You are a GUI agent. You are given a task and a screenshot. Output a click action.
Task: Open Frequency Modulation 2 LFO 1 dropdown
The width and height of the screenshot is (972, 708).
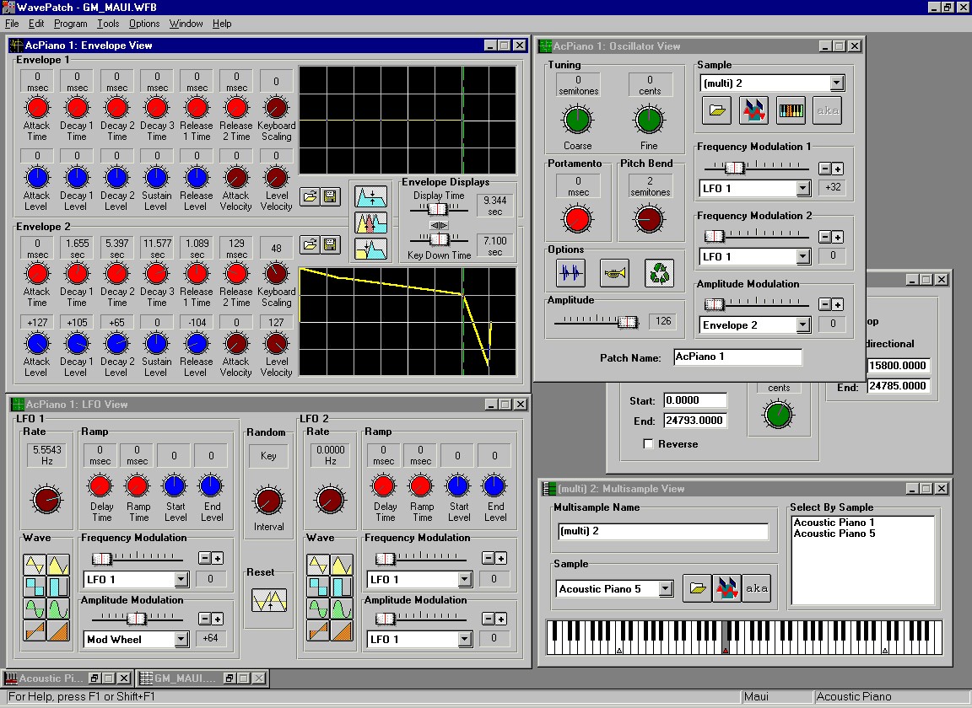(802, 256)
